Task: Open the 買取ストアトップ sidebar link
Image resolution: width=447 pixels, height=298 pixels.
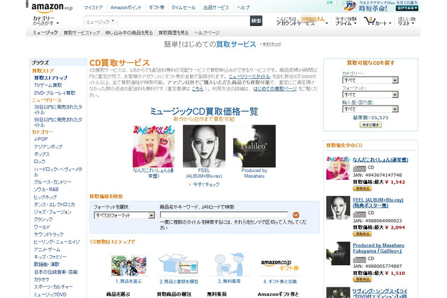Action: click(51, 78)
